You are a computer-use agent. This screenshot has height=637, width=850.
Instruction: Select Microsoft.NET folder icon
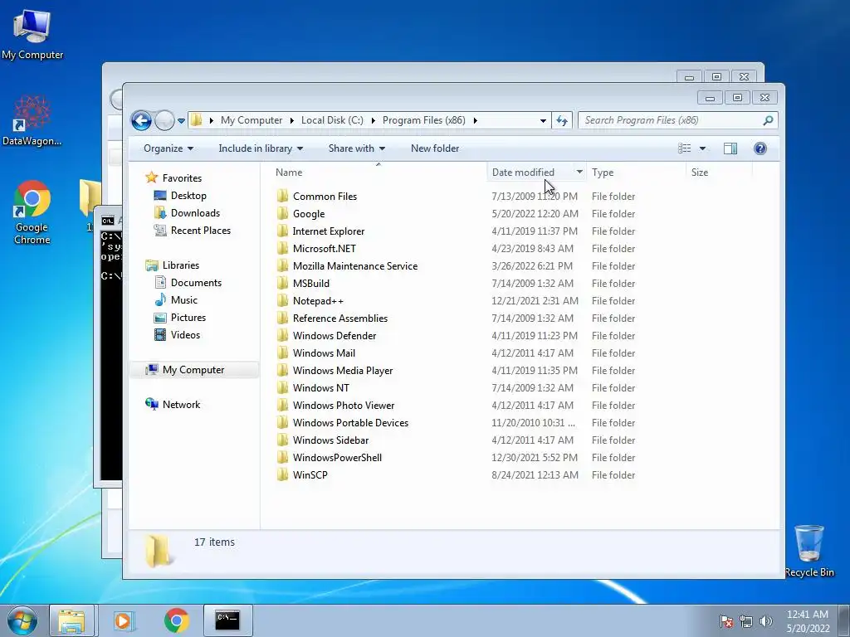pyautogui.click(x=282, y=249)
